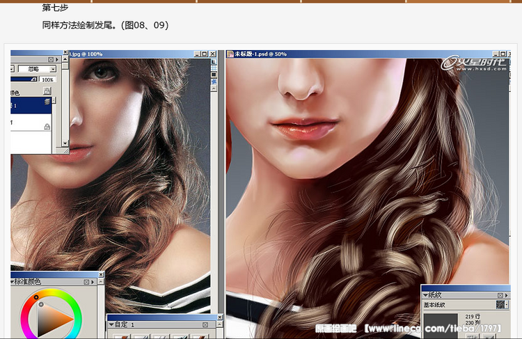Close the jpg @ 100% document window
Image resolution: width=522 pixels, height=339 pixels.
point(213,54)
